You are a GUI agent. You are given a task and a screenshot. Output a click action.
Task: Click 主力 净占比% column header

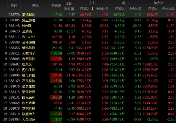[x=102, y=9]
